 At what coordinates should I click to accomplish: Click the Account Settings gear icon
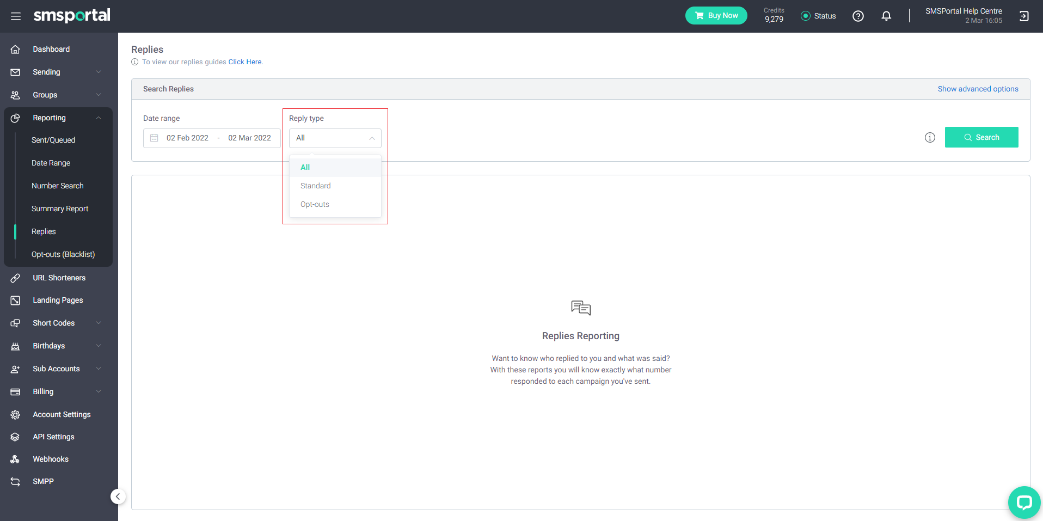coord(15,414)
